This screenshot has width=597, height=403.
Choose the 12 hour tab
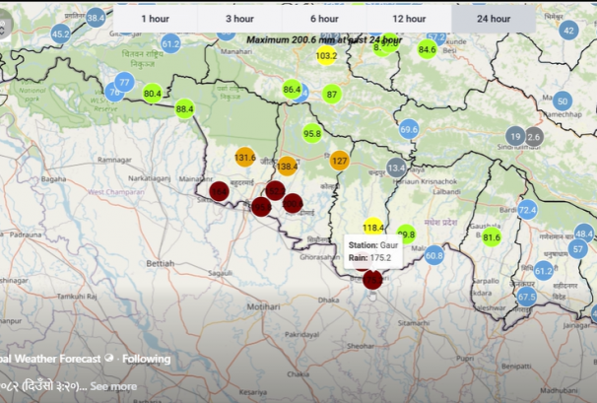click(x=408, y=18)
